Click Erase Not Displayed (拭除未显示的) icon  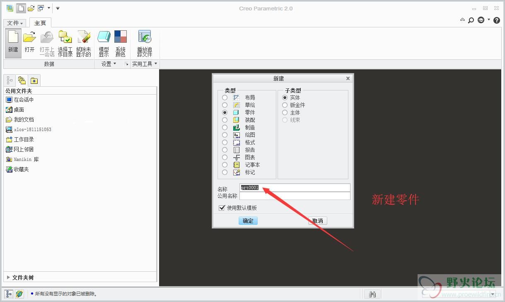tap(83, 43)
